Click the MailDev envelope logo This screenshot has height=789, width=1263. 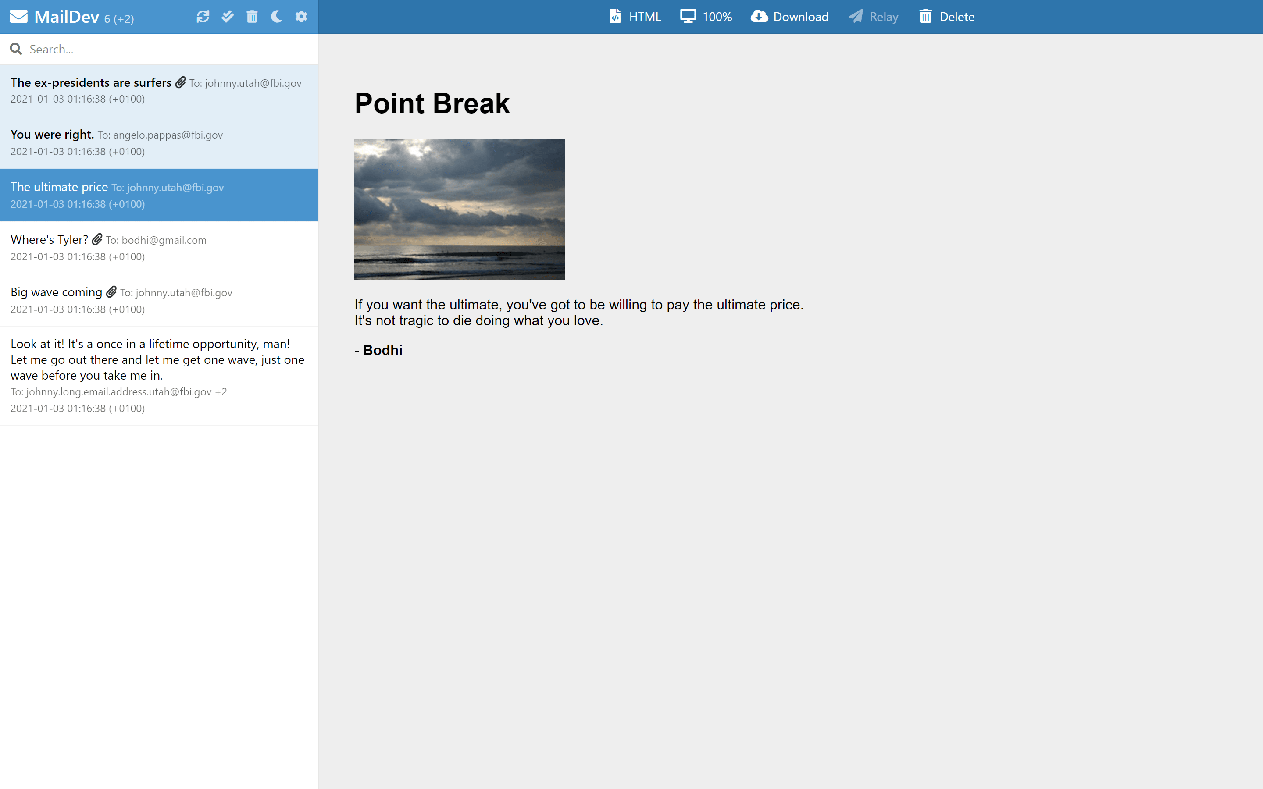19,16
